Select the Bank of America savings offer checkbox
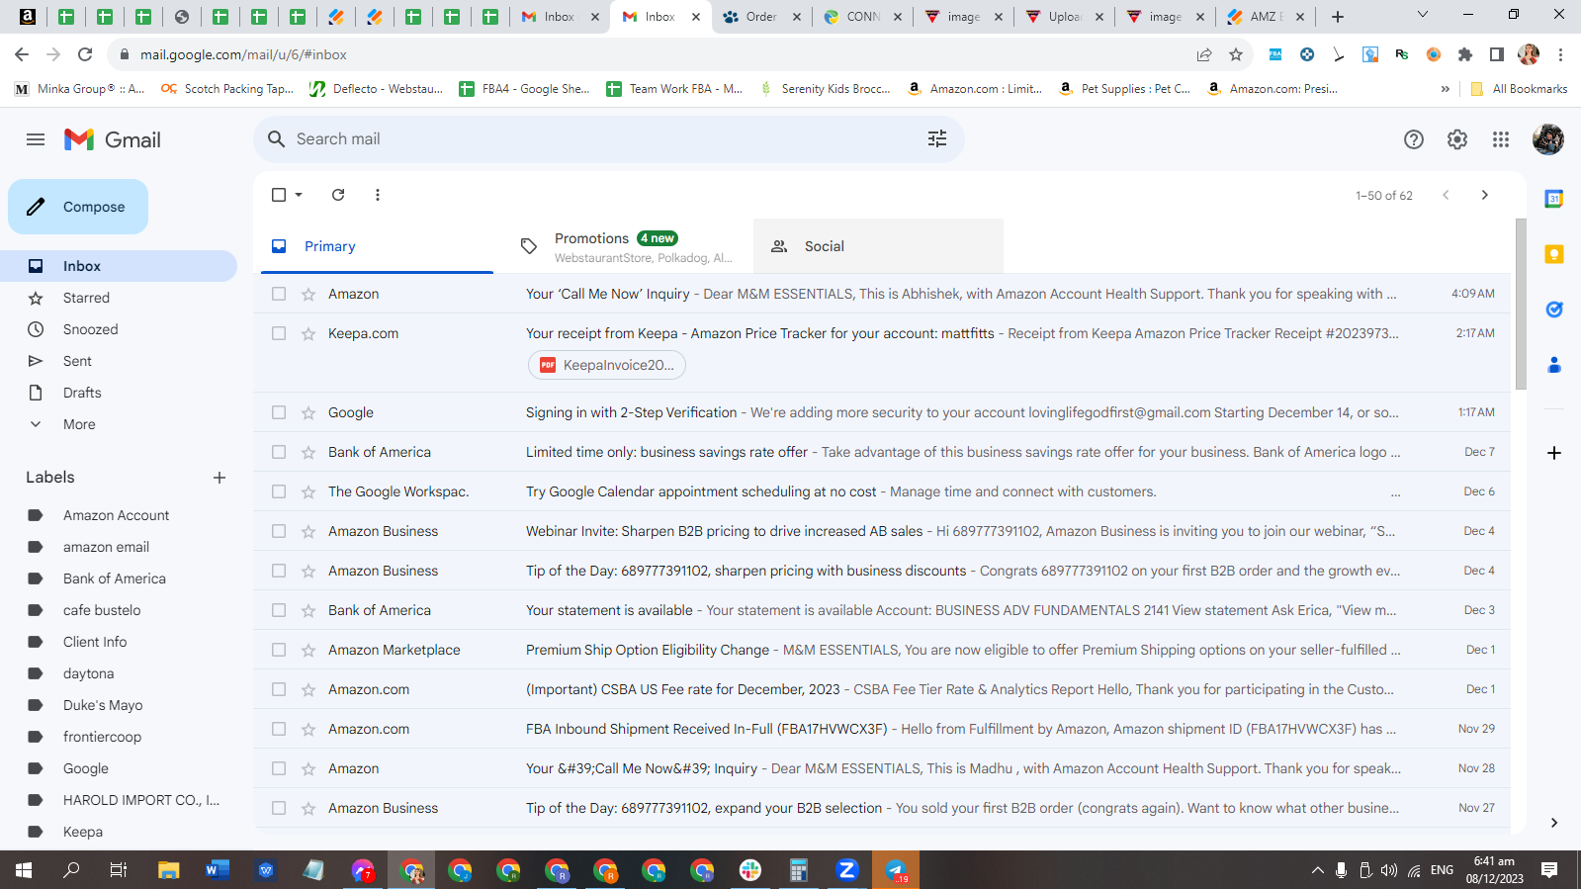The image size is (1581, 889). pos(279,452)
